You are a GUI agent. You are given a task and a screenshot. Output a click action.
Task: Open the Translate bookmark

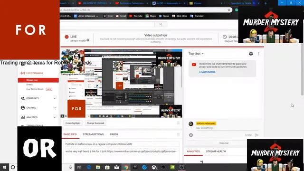coord(197,16)
